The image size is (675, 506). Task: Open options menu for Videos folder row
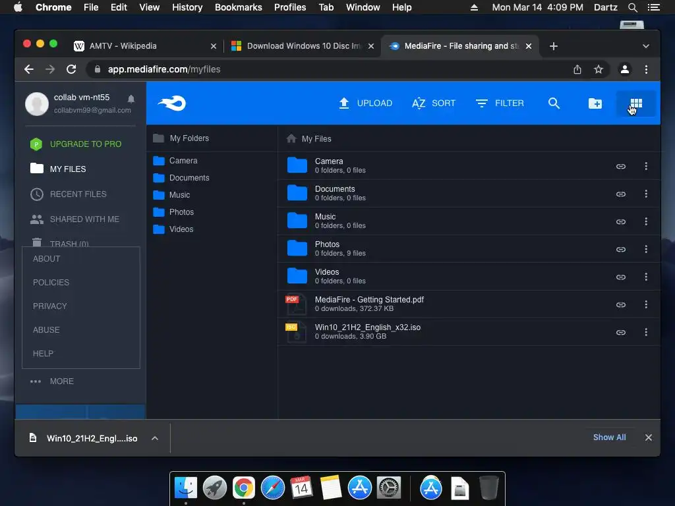(646, 277)
